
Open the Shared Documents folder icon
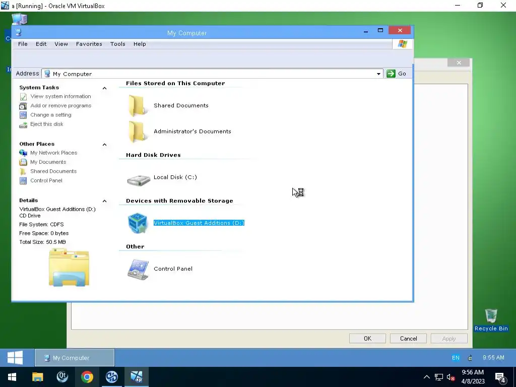coord(137,105)
